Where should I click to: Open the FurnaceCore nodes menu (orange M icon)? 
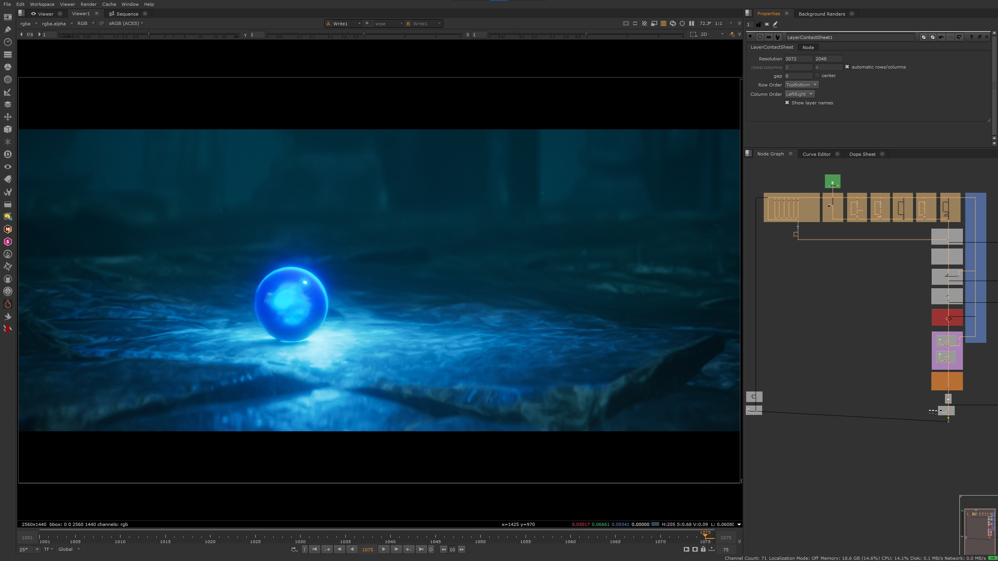tap(7, 229)
